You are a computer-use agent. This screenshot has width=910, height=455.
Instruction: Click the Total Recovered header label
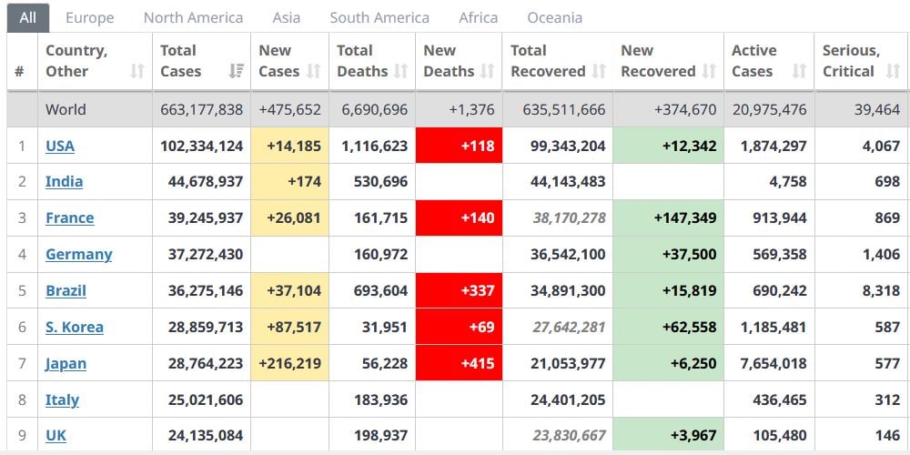pos(548,61)
